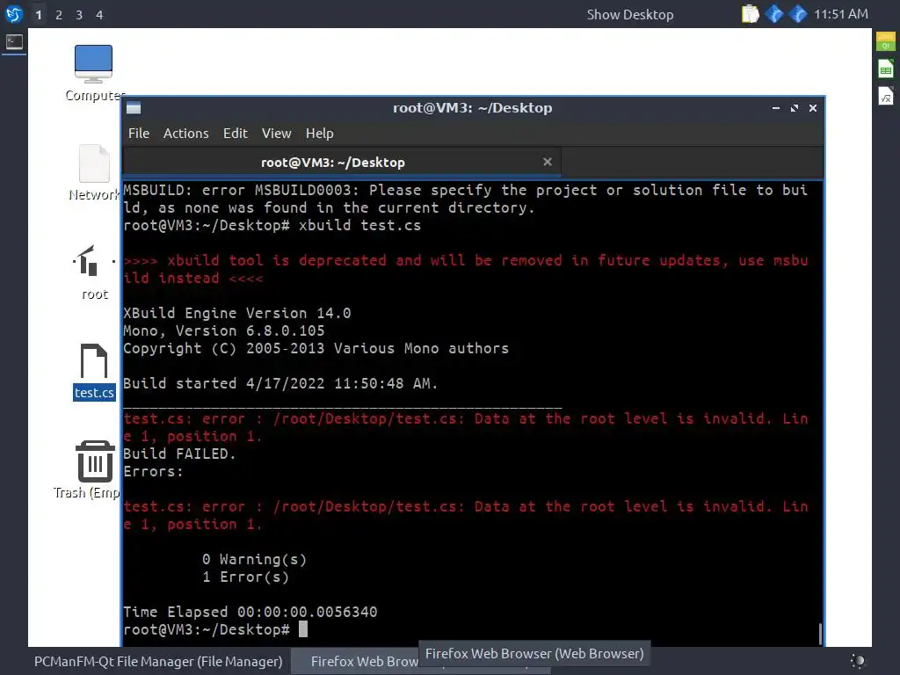Open the clock showing 11:51 AM
This screenshot has width=900, height=675.
click(841, 14)
